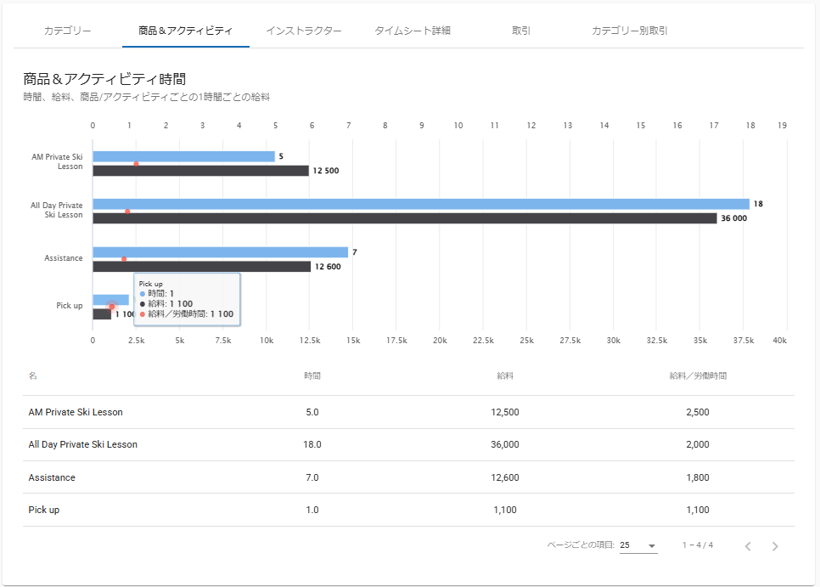Select the AM Private Ski Lesson table row name

pos(76,412)
